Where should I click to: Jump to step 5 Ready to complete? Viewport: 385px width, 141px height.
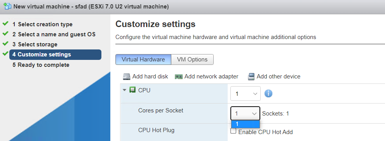[x=41, y=65]
